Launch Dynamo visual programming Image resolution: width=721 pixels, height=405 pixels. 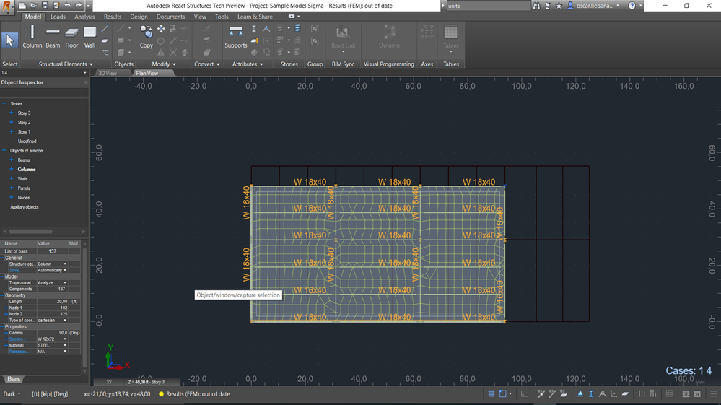(389, 37)
